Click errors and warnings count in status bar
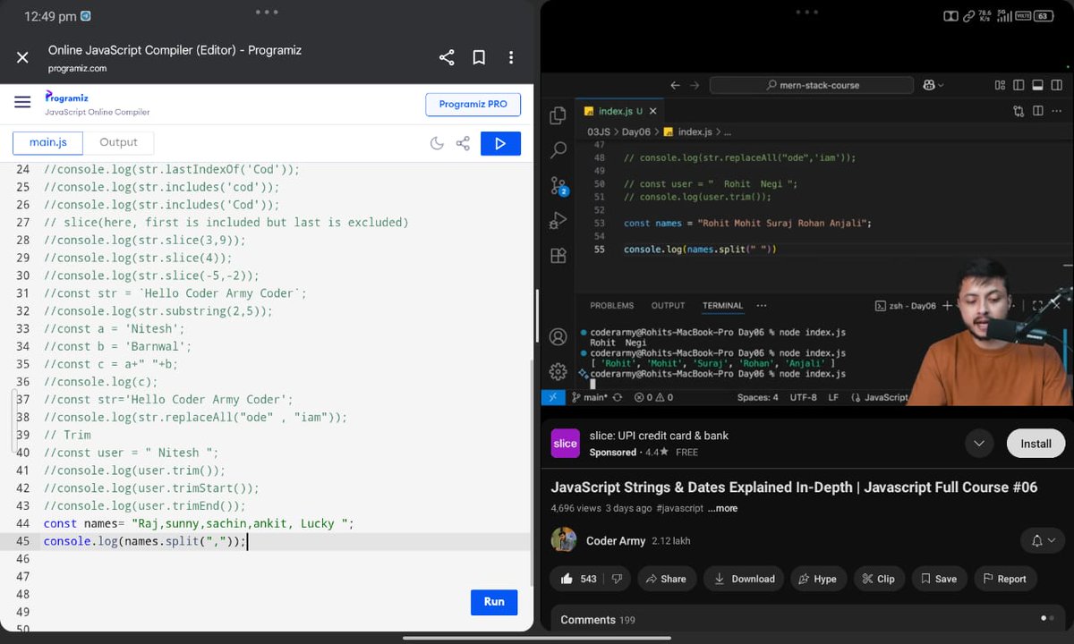The width and height of the screenshot is (1074, 644). tap(653, 397)
